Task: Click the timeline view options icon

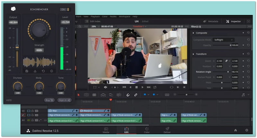Action: (x=167, y=95)
